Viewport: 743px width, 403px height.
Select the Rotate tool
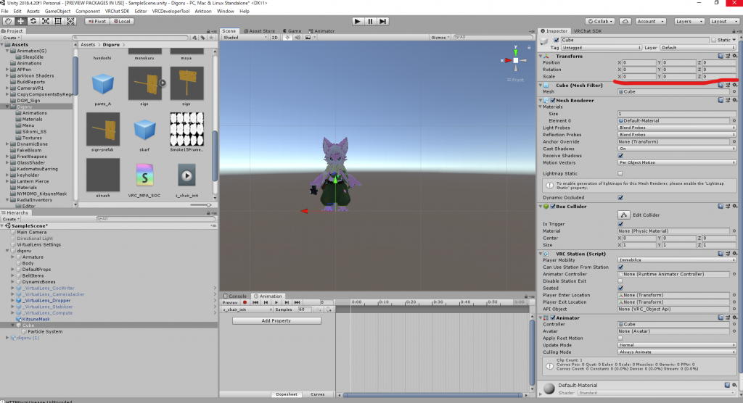click(33, 21)
